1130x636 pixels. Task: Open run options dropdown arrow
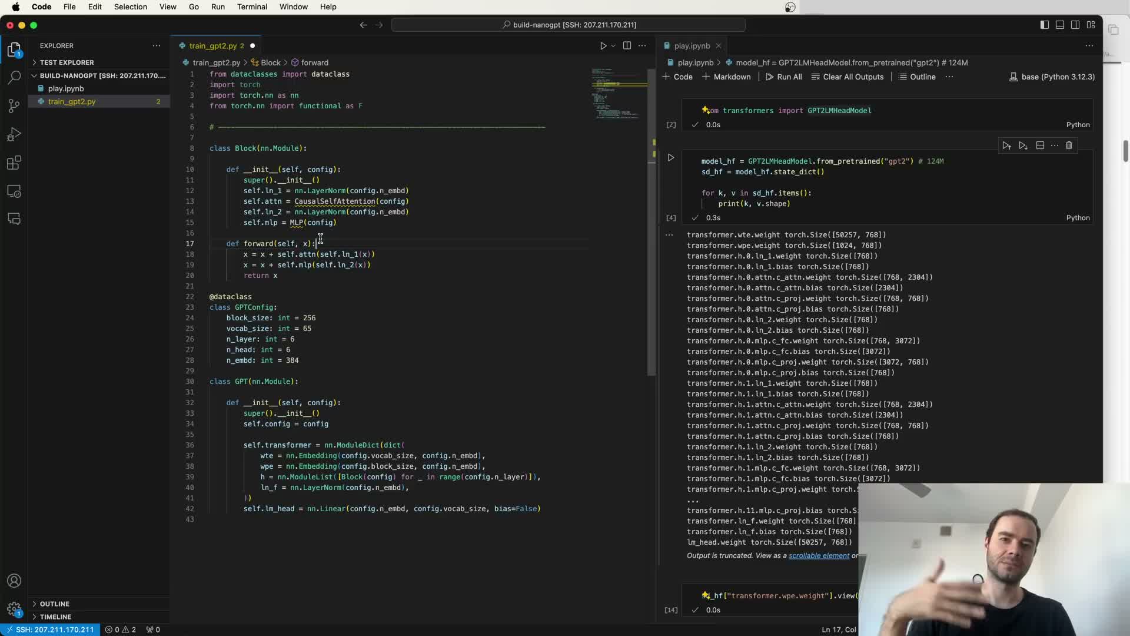coord(613,46)
